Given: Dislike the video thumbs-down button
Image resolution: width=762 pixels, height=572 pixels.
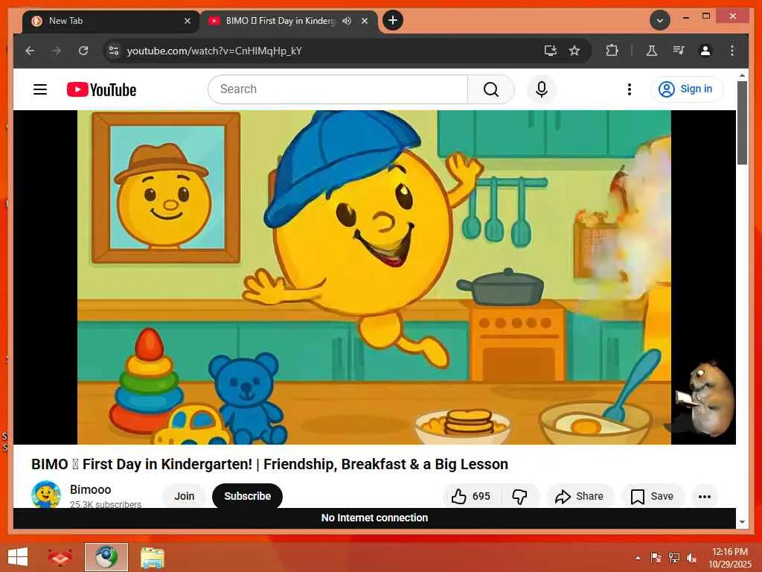Looking at the screenshot, I should click(520, 496).
